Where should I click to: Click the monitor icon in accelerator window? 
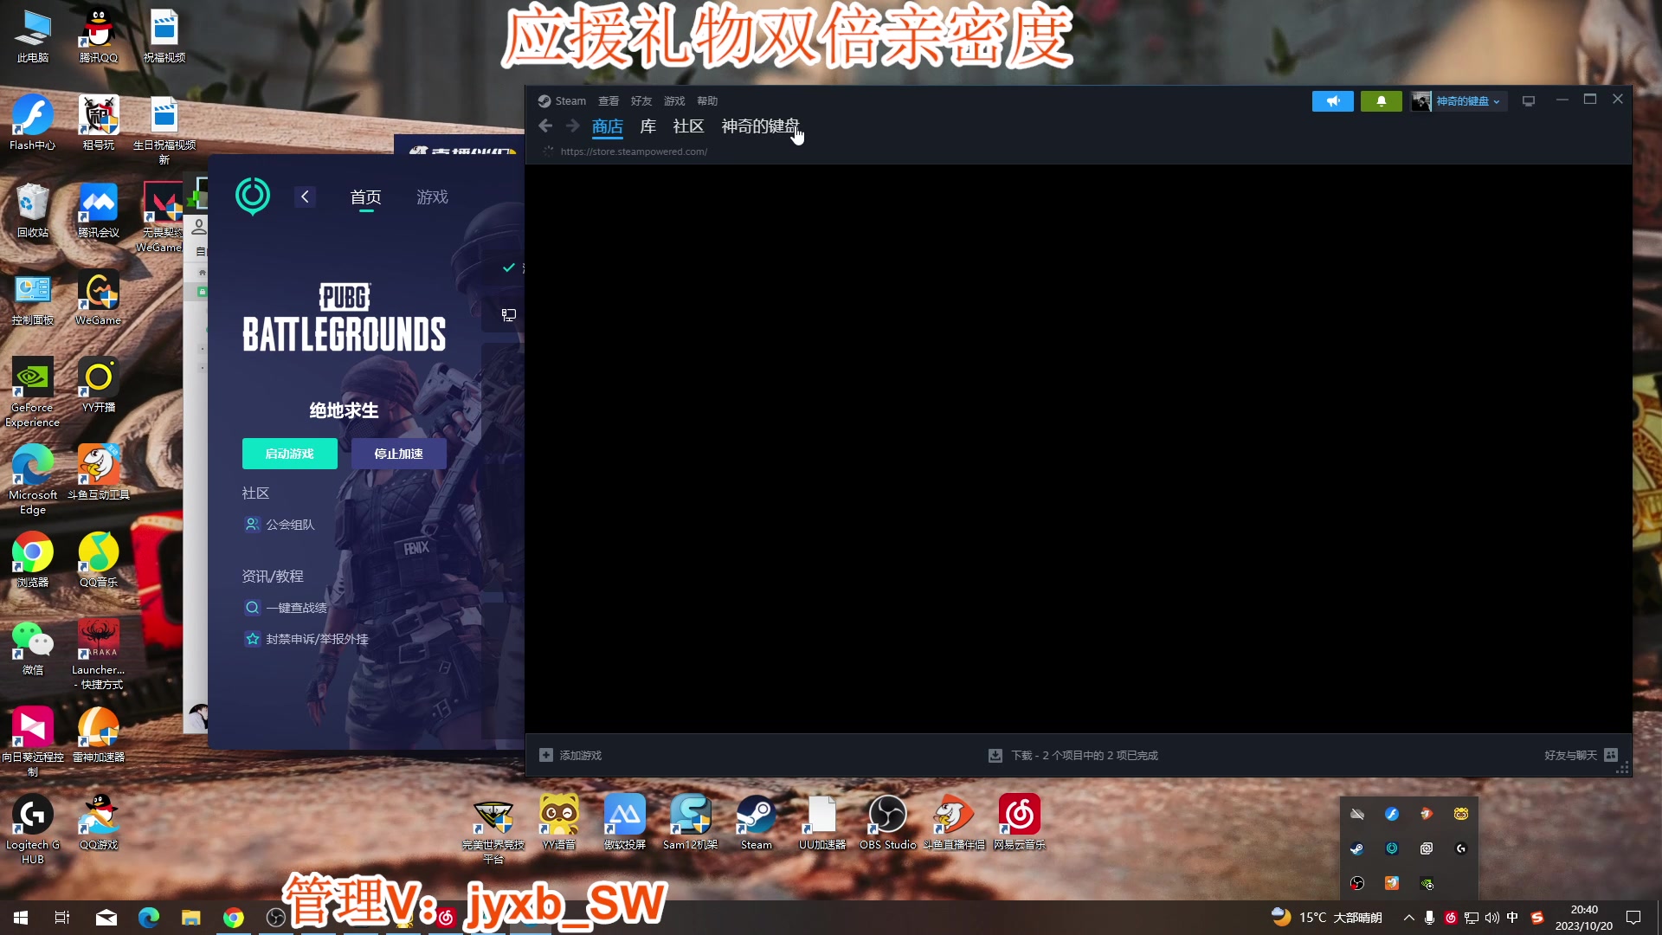pyautogui.click(x=509, y=315)
